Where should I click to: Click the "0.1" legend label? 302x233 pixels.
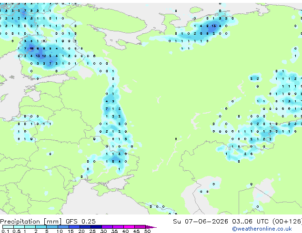click(5, 231)
